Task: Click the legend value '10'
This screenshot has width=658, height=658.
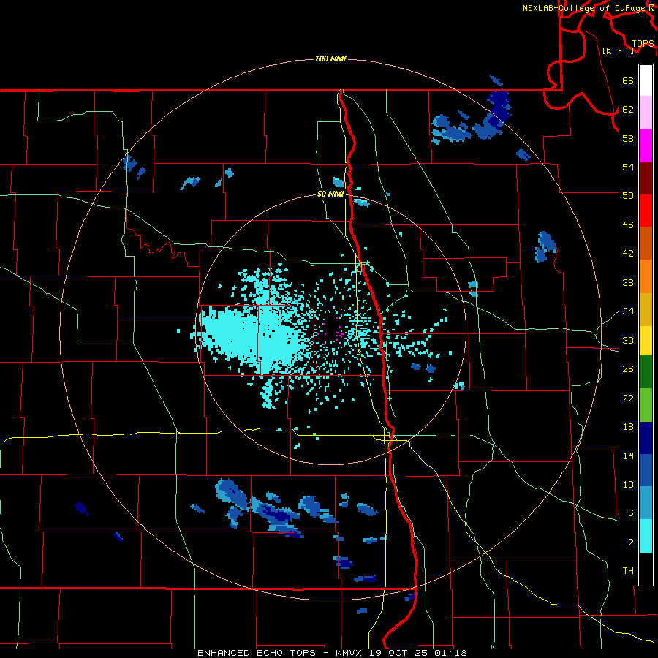Action: (628, 484)
